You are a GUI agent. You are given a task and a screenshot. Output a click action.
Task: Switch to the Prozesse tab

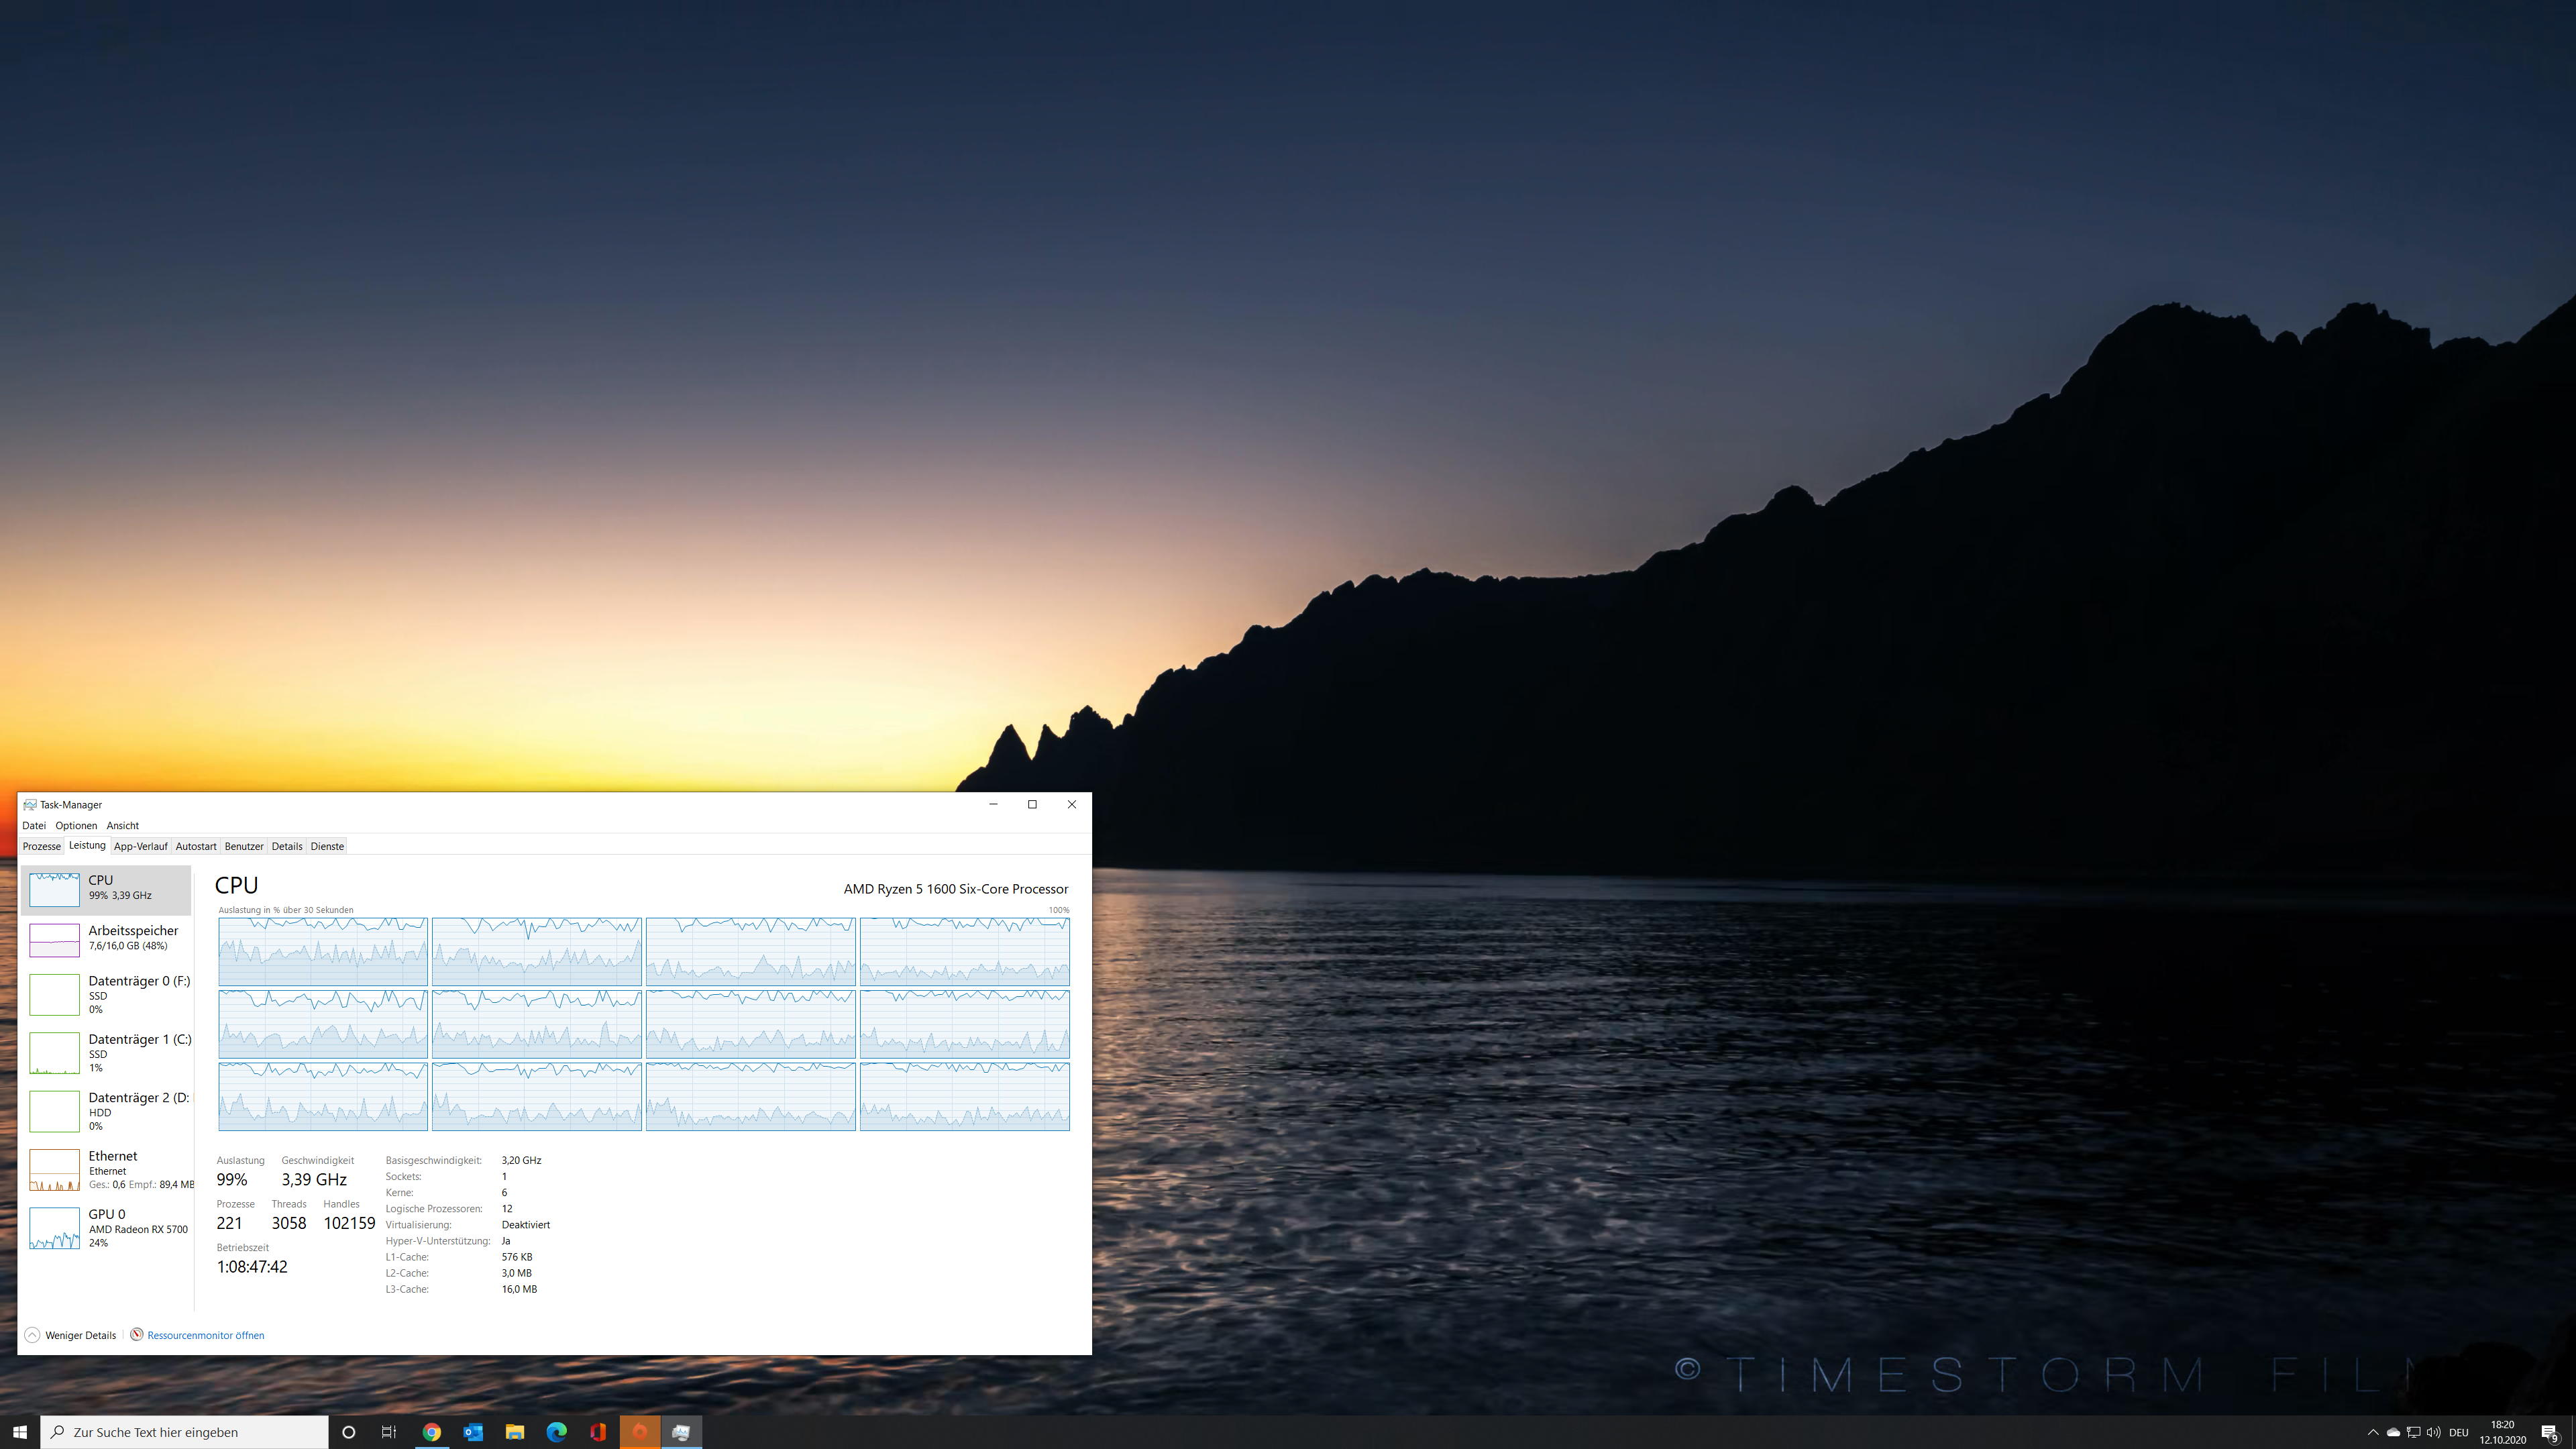tap(42, 846)
